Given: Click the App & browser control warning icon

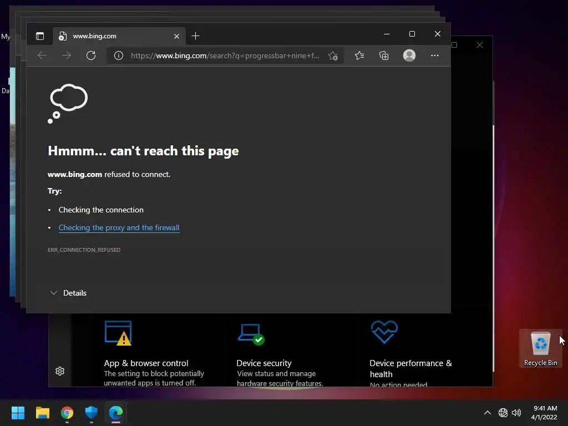Looking at the screenshot, I should [118, 333].
